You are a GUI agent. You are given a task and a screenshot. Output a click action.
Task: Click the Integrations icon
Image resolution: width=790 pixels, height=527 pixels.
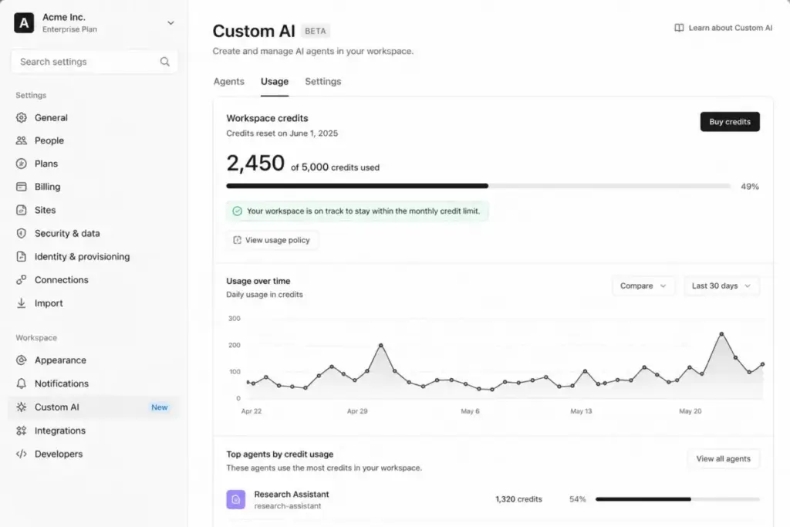[21, 431]
